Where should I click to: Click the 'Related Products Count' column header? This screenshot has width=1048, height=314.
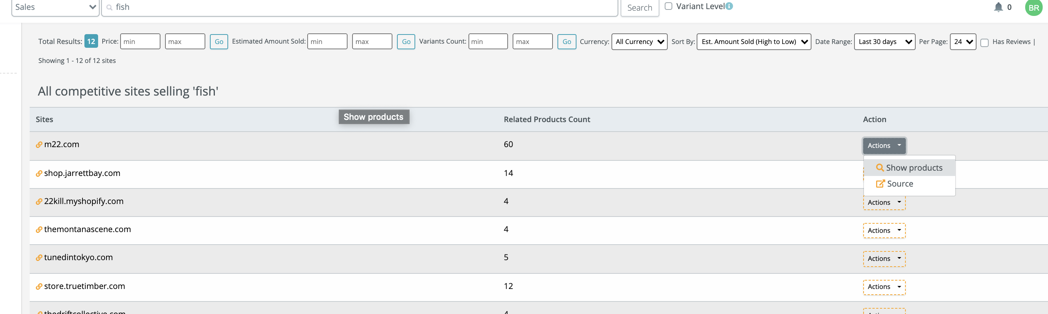(x=547, y=120)
